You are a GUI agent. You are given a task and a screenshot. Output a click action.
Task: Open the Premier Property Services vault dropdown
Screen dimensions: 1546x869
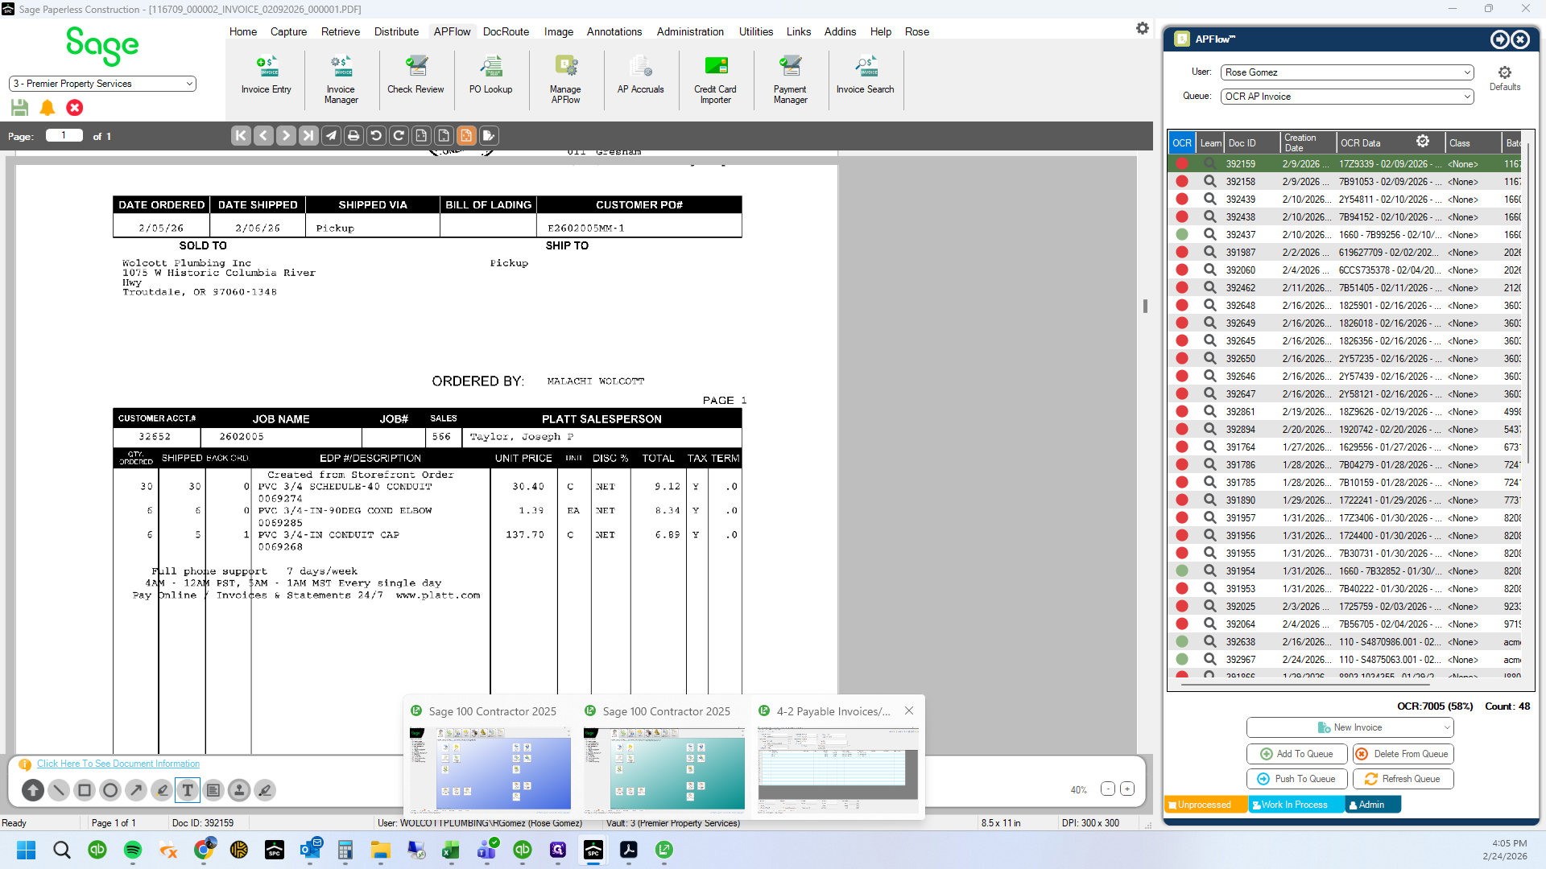click(x=102, y=84)
